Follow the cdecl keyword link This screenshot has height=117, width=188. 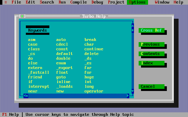pyautogui.click(x=62, y=44)
